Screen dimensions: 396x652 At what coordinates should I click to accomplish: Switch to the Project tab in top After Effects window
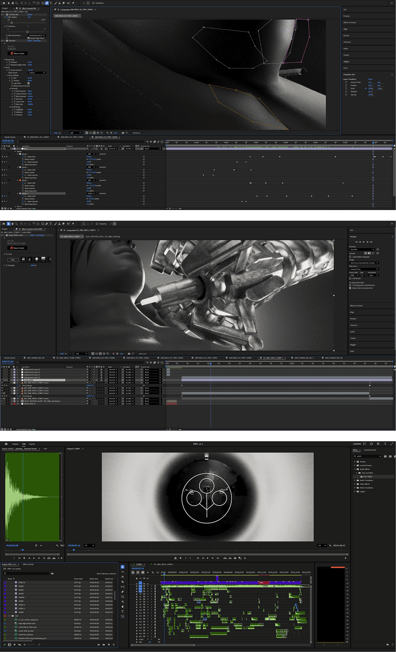(x=5, y=8)
